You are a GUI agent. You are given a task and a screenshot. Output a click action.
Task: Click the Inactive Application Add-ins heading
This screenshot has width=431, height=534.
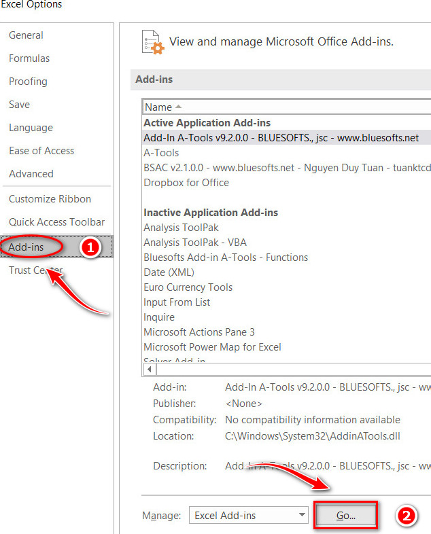[211, 213]
